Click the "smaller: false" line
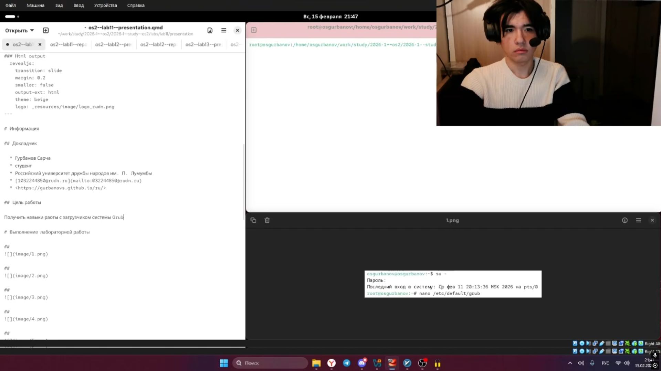Viewport: 661px width, 371px height. tap(34, 85)
